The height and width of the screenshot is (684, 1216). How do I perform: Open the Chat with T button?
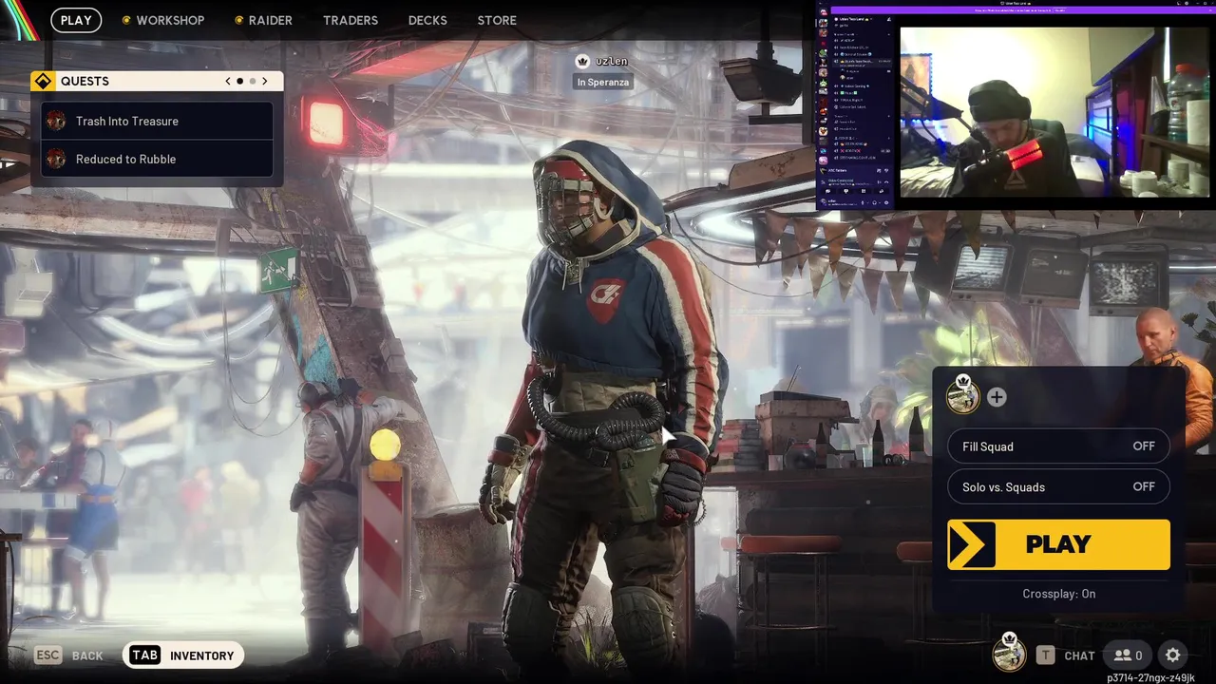1066,655
